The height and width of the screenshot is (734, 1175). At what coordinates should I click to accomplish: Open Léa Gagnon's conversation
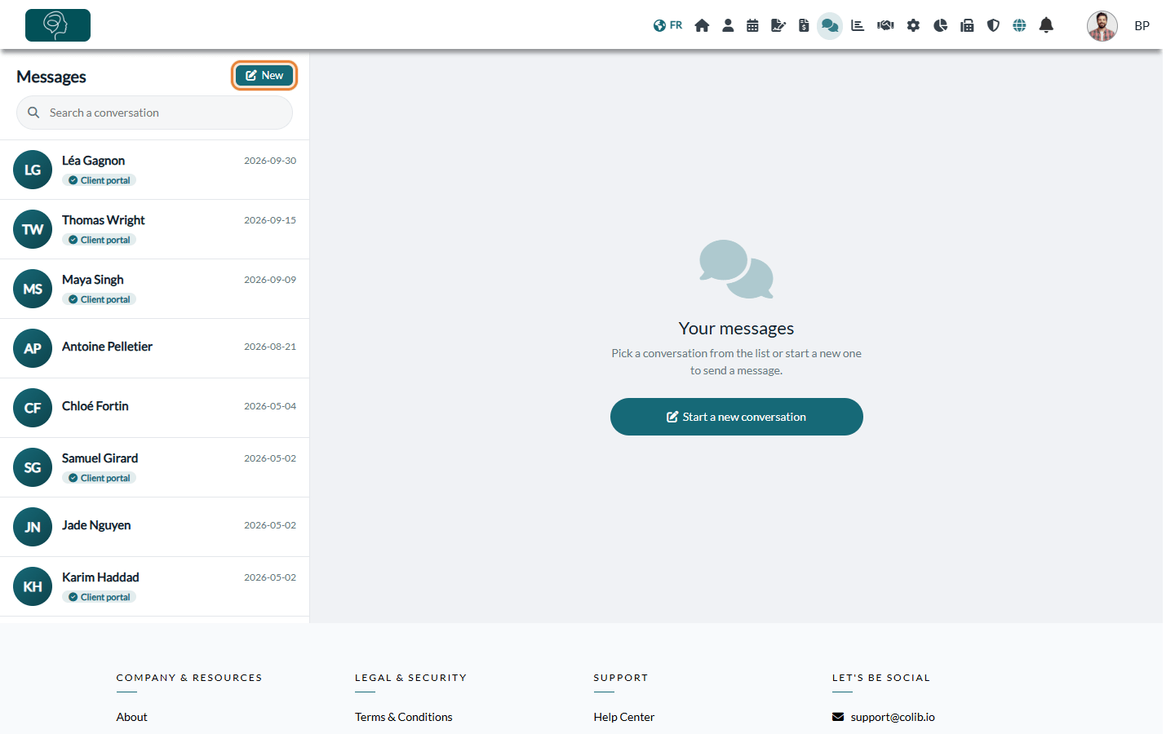point(154,170)
